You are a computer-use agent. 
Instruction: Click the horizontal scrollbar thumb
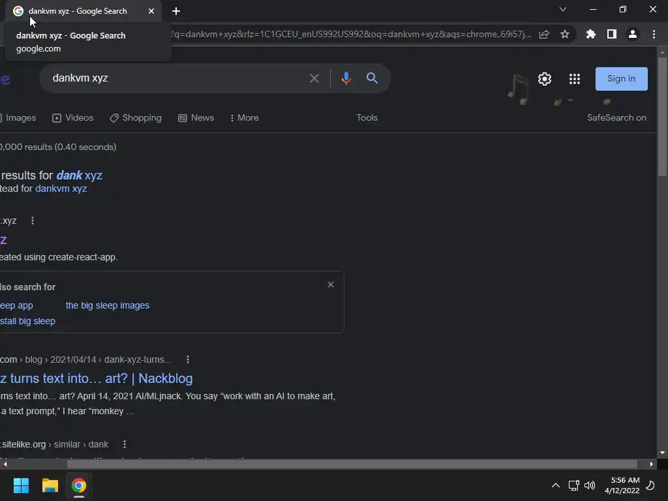tap(352, 464)
